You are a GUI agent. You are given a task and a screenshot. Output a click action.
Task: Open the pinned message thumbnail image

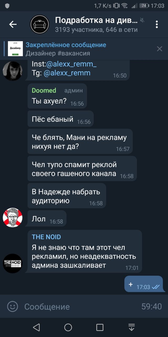[15, 49]
